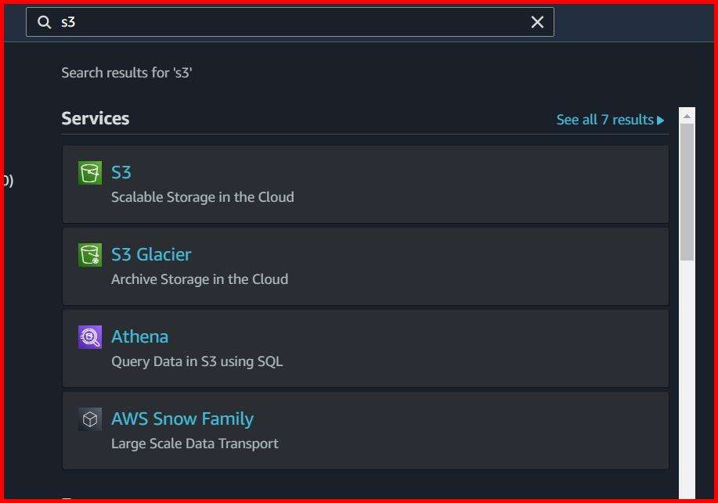Click the Snow Family icon next to 'Large Scale Data Transport'
718x503 pixels.
tap(89, 419)
